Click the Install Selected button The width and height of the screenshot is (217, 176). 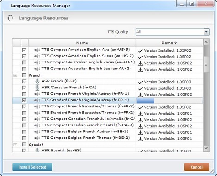(x=32, y=167)
